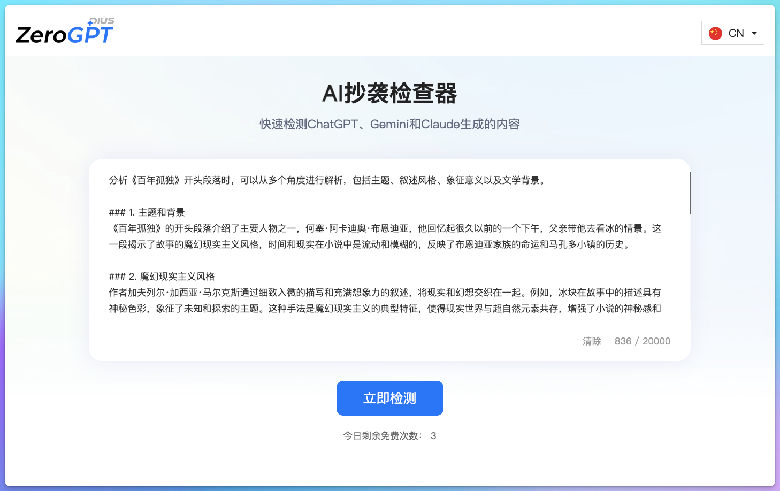Click the Plus badge above the logo
The image size is (780, 491).
(x=102, y=21)
